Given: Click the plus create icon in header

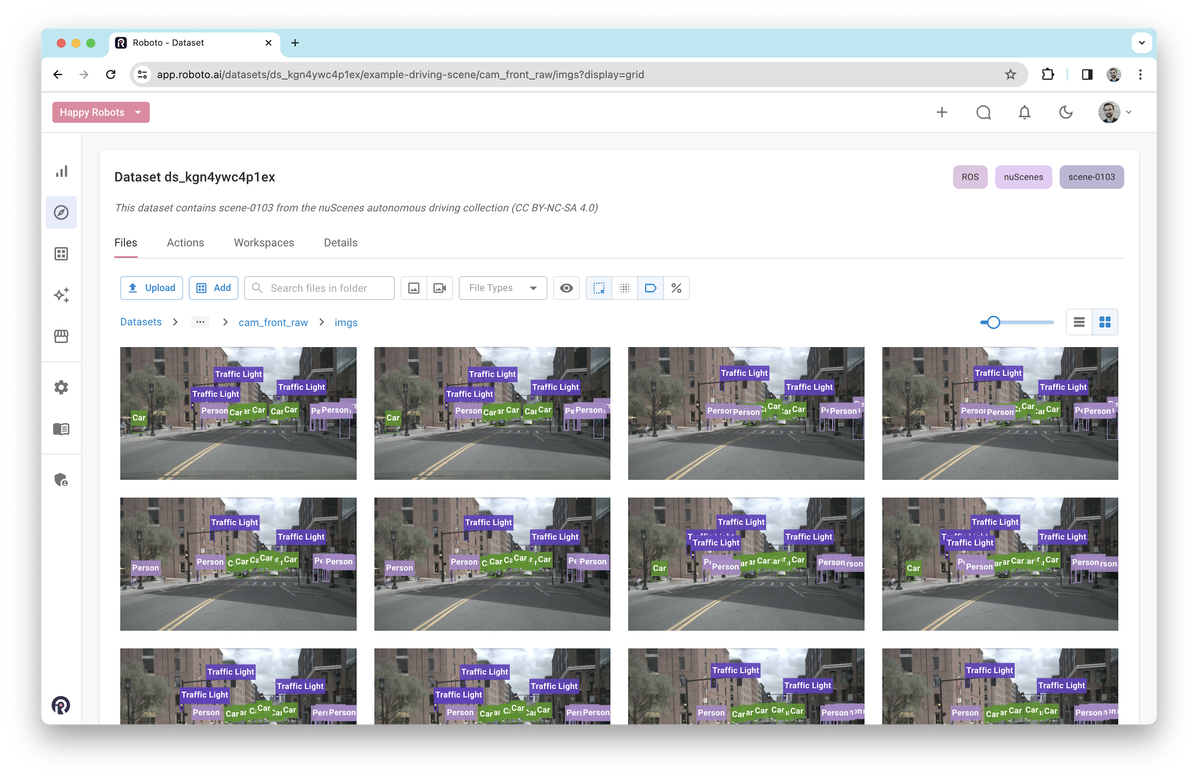Looking at the screenshot, I should [942, 112].
